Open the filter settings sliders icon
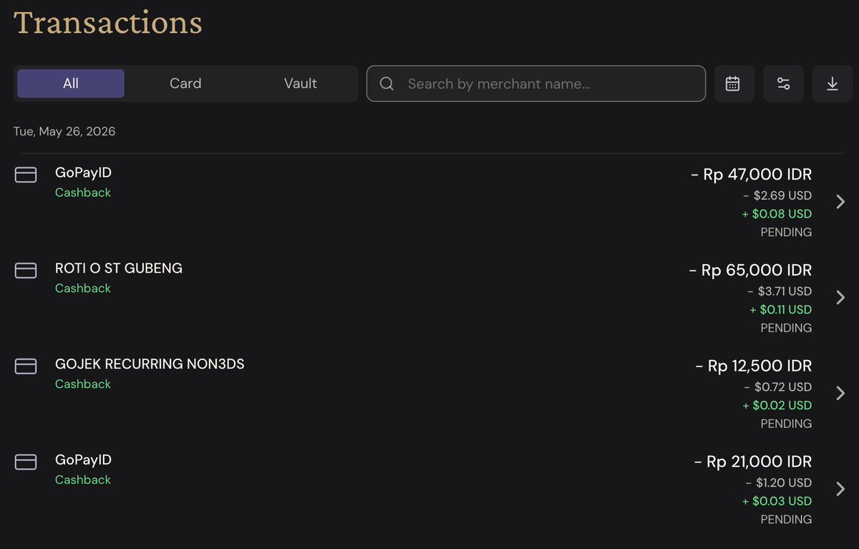859x549 pixels. pos(783,84)
